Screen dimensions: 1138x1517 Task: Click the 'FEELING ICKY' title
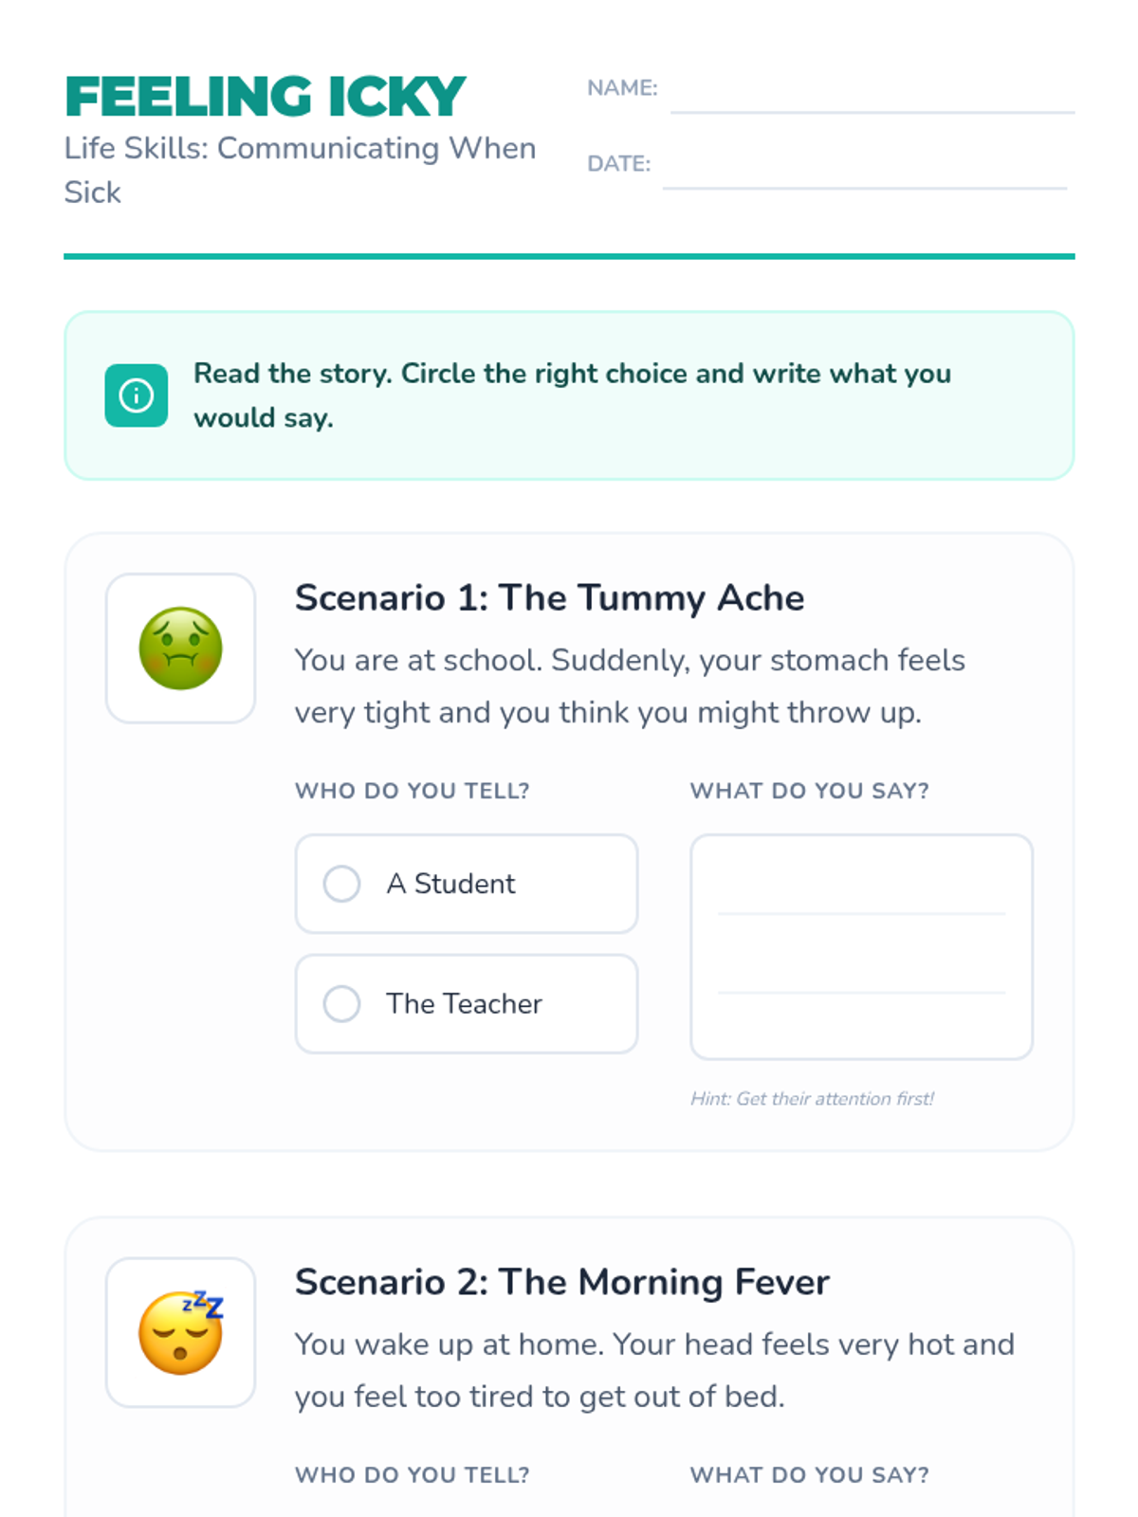pos(266,97)
